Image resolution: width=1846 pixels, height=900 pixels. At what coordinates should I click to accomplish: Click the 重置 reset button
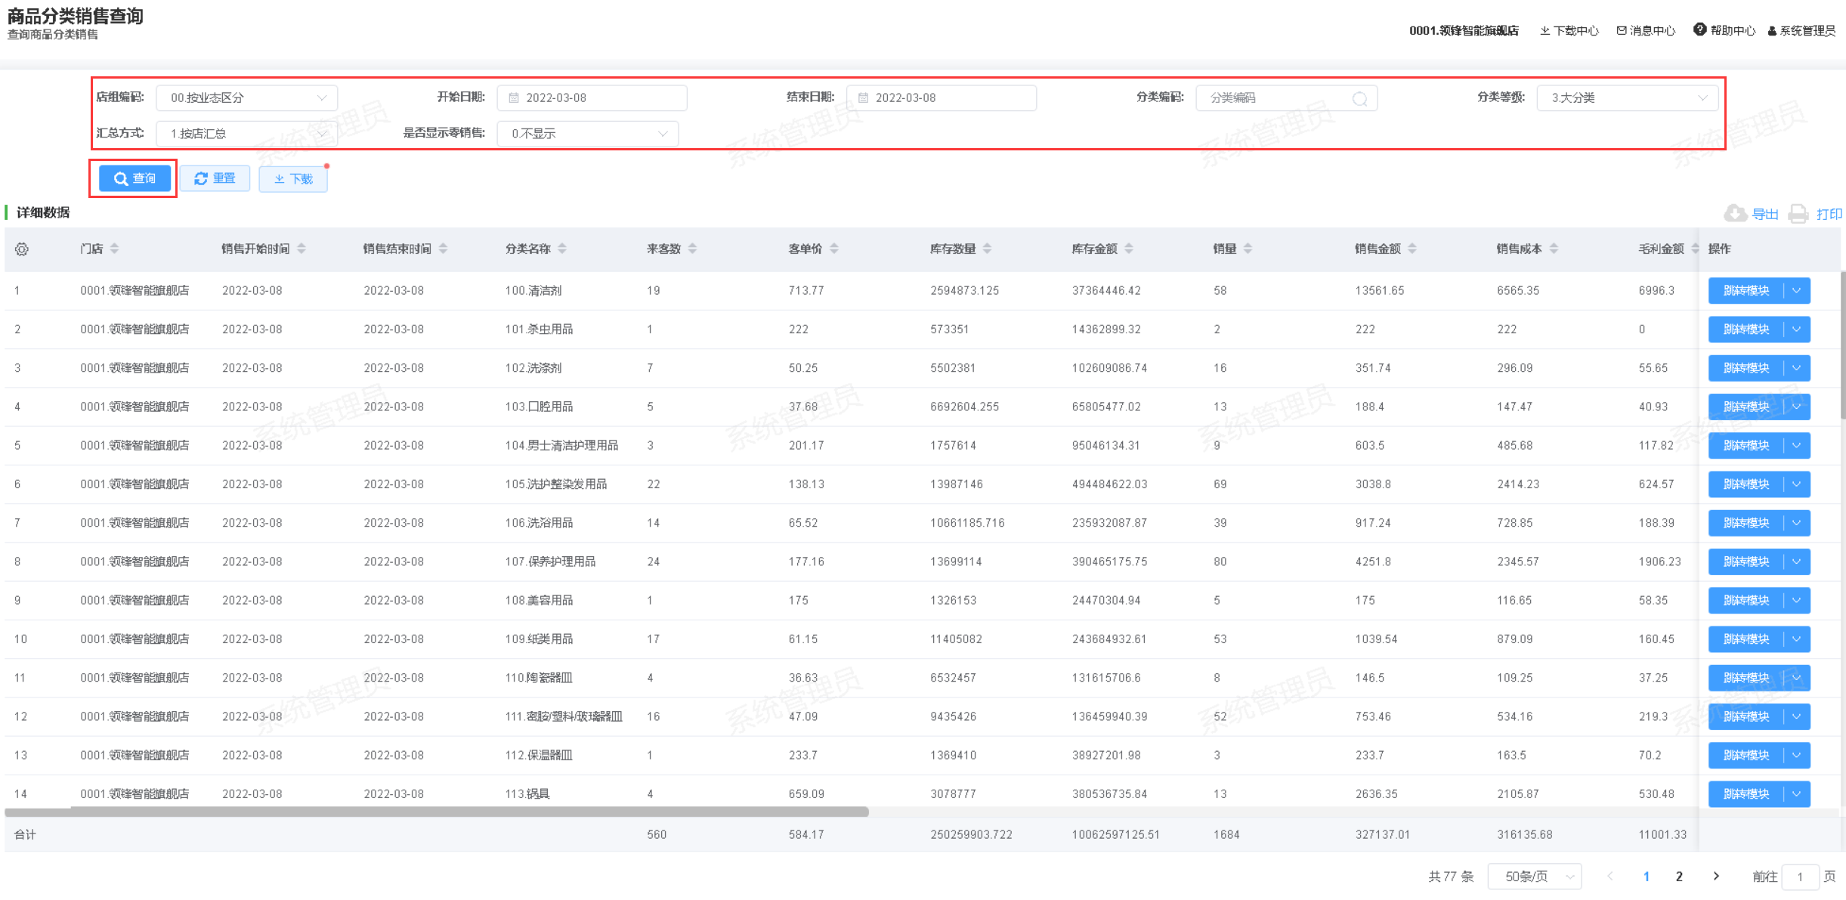click(215, 179)
